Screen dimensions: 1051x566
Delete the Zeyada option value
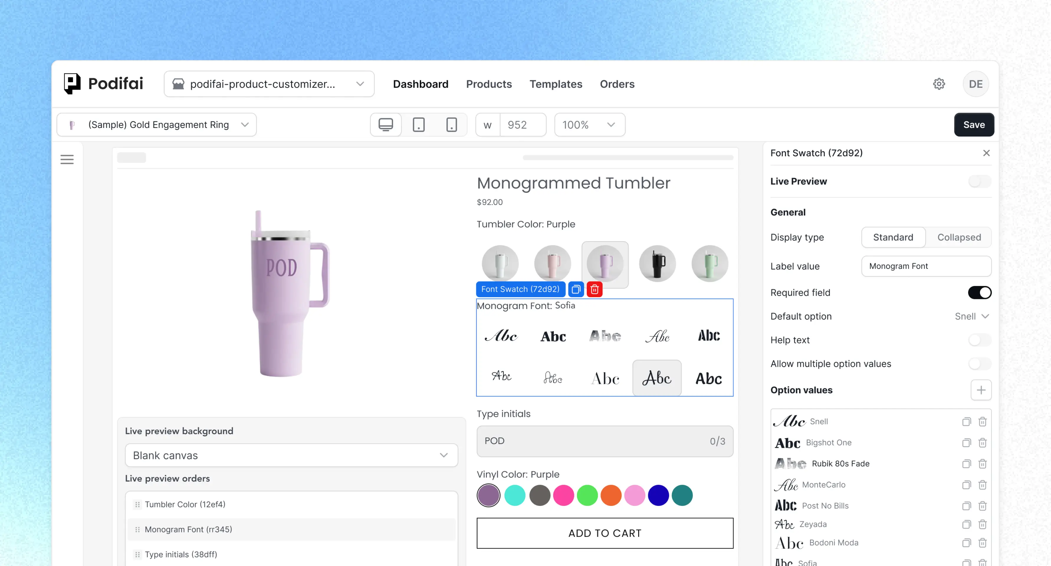[x=983, y=524]
